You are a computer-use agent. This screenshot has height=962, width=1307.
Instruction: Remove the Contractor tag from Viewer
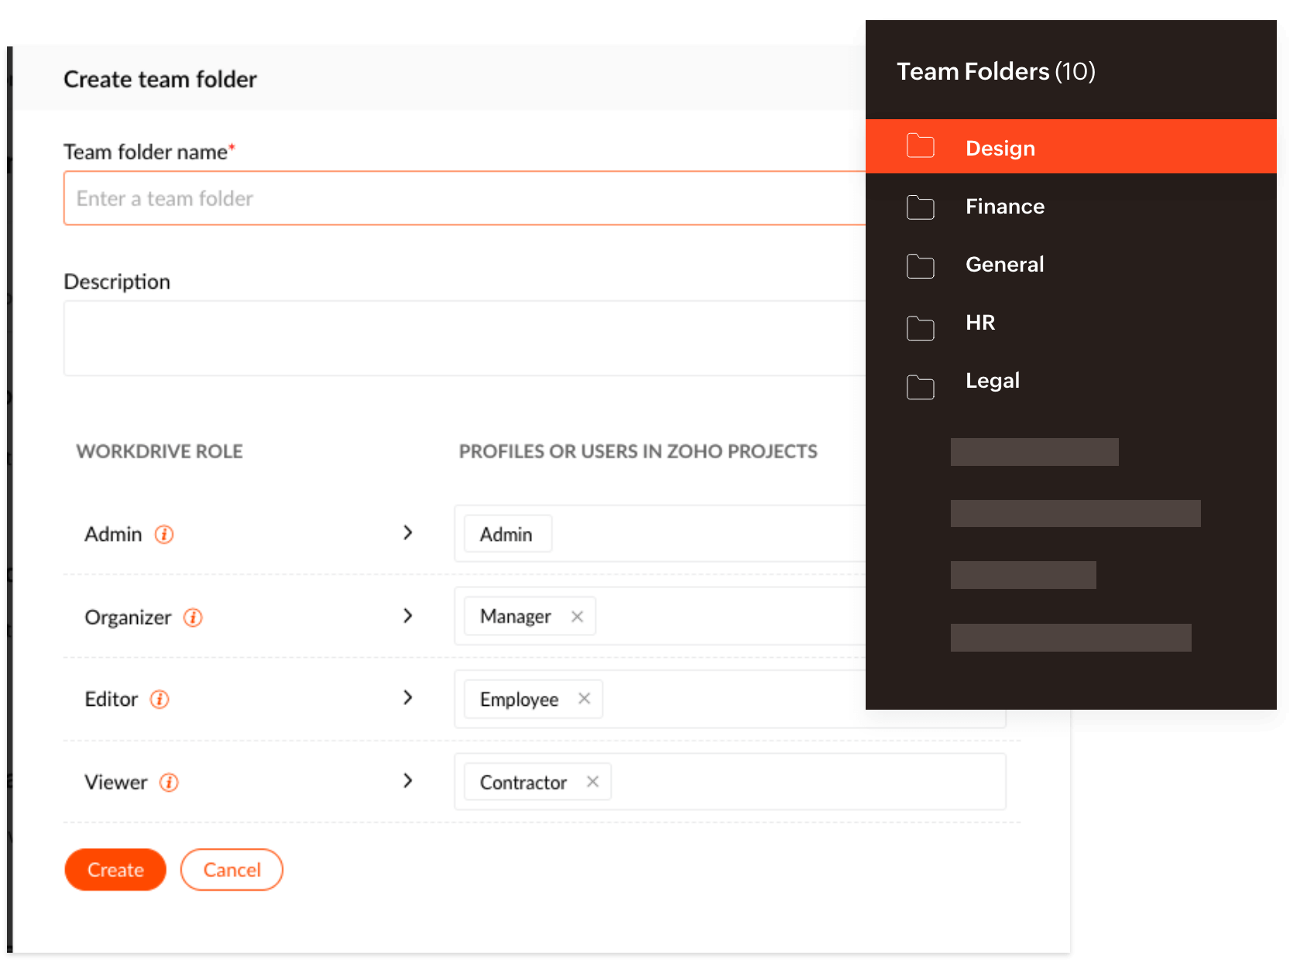pyautogui.click(x=593, y=782)
